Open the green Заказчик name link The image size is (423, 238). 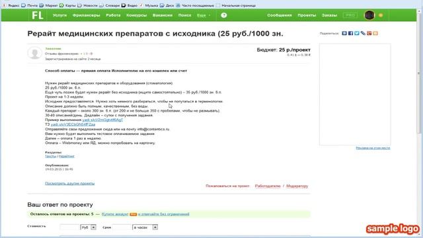[53, 48]
